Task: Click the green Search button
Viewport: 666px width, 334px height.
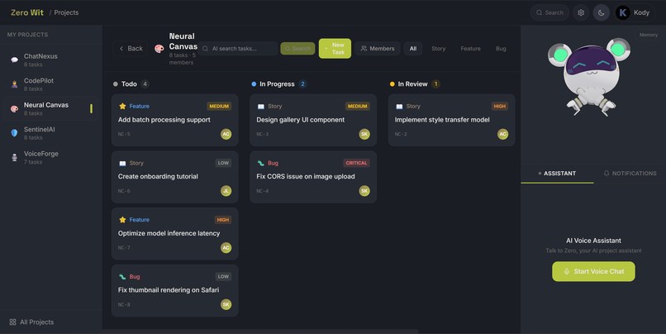Action: point(297,49)
